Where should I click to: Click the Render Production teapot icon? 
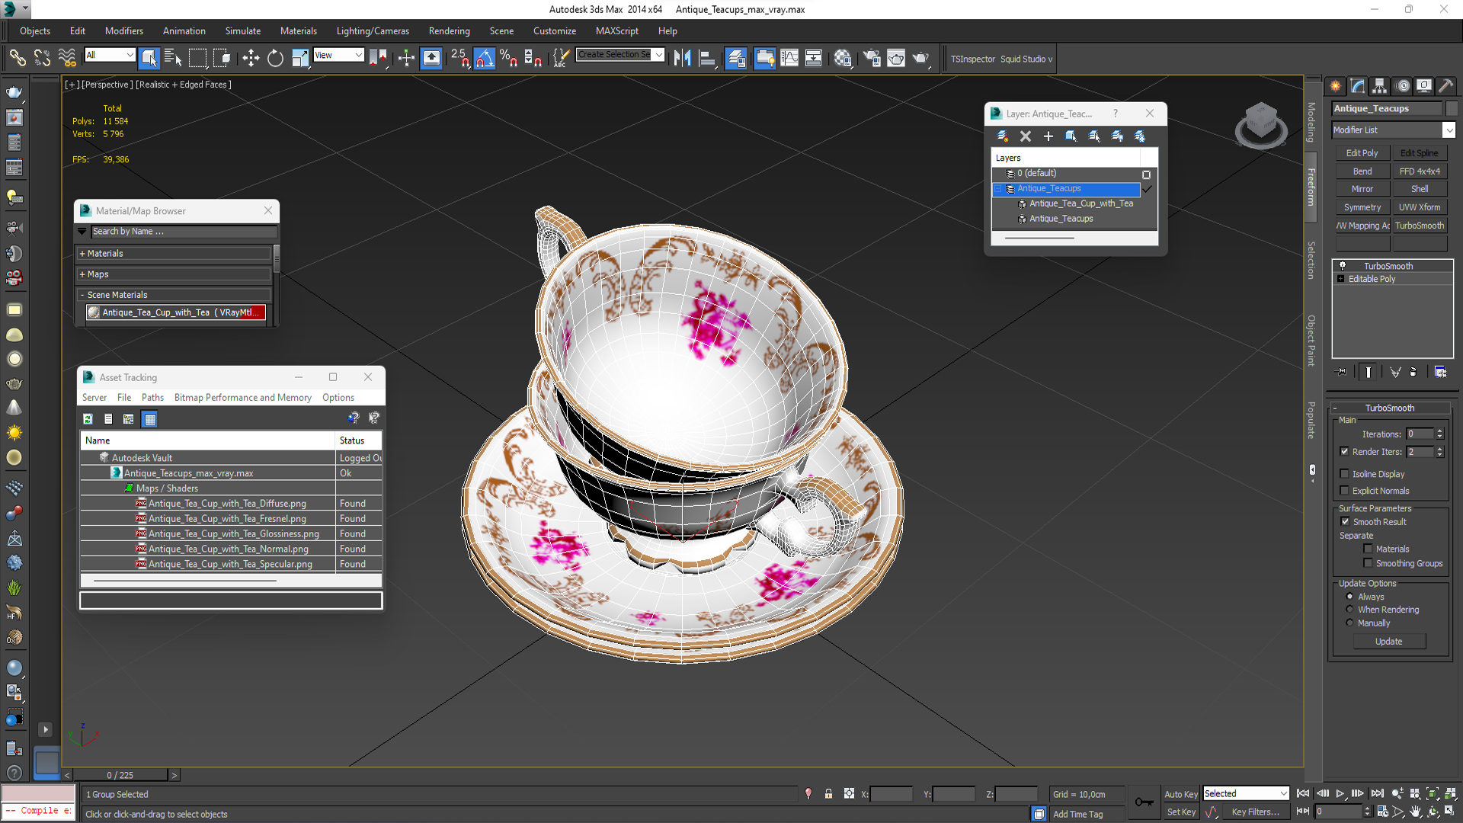(x=921, y=58)
